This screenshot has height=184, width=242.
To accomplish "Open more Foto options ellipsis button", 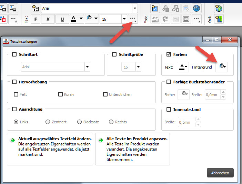I will point(196,19).
